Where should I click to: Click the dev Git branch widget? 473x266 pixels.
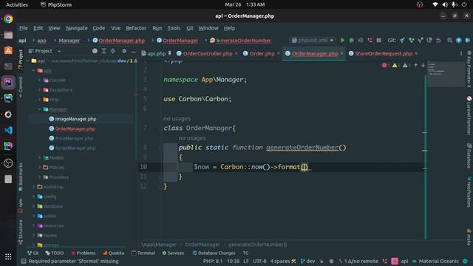[308, 261]
